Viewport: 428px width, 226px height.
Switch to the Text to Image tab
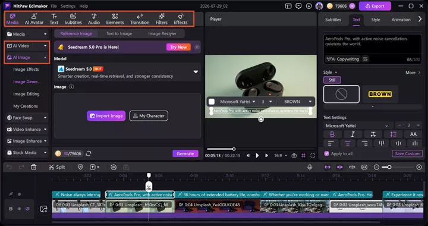(119, 33)
